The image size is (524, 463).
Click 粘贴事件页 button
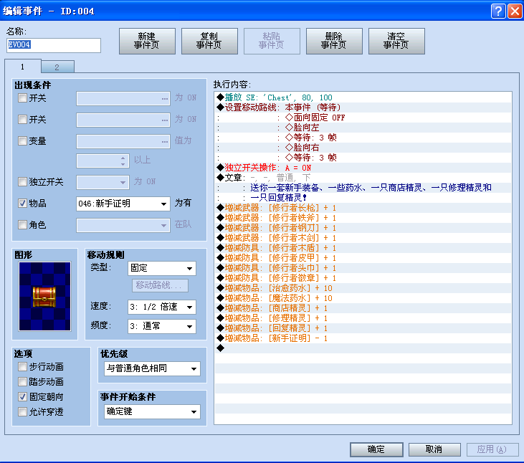click(x=272, y=41)
